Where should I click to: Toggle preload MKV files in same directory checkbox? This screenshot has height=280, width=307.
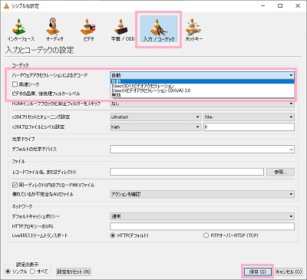[15, 185]
